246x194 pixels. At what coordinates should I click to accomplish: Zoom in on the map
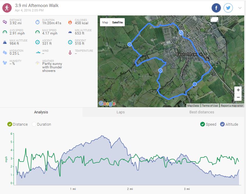[238, 90]
